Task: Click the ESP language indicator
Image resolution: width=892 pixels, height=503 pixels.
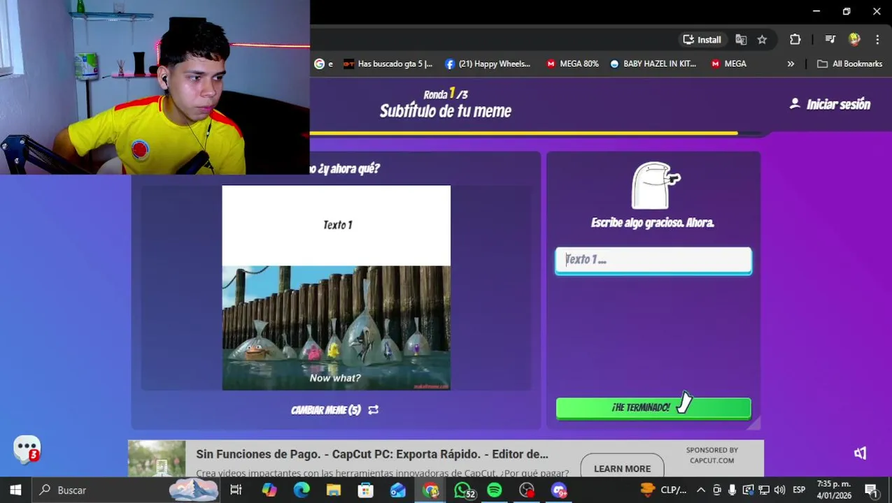Action: pyautogui.click(x=799, y=490)
